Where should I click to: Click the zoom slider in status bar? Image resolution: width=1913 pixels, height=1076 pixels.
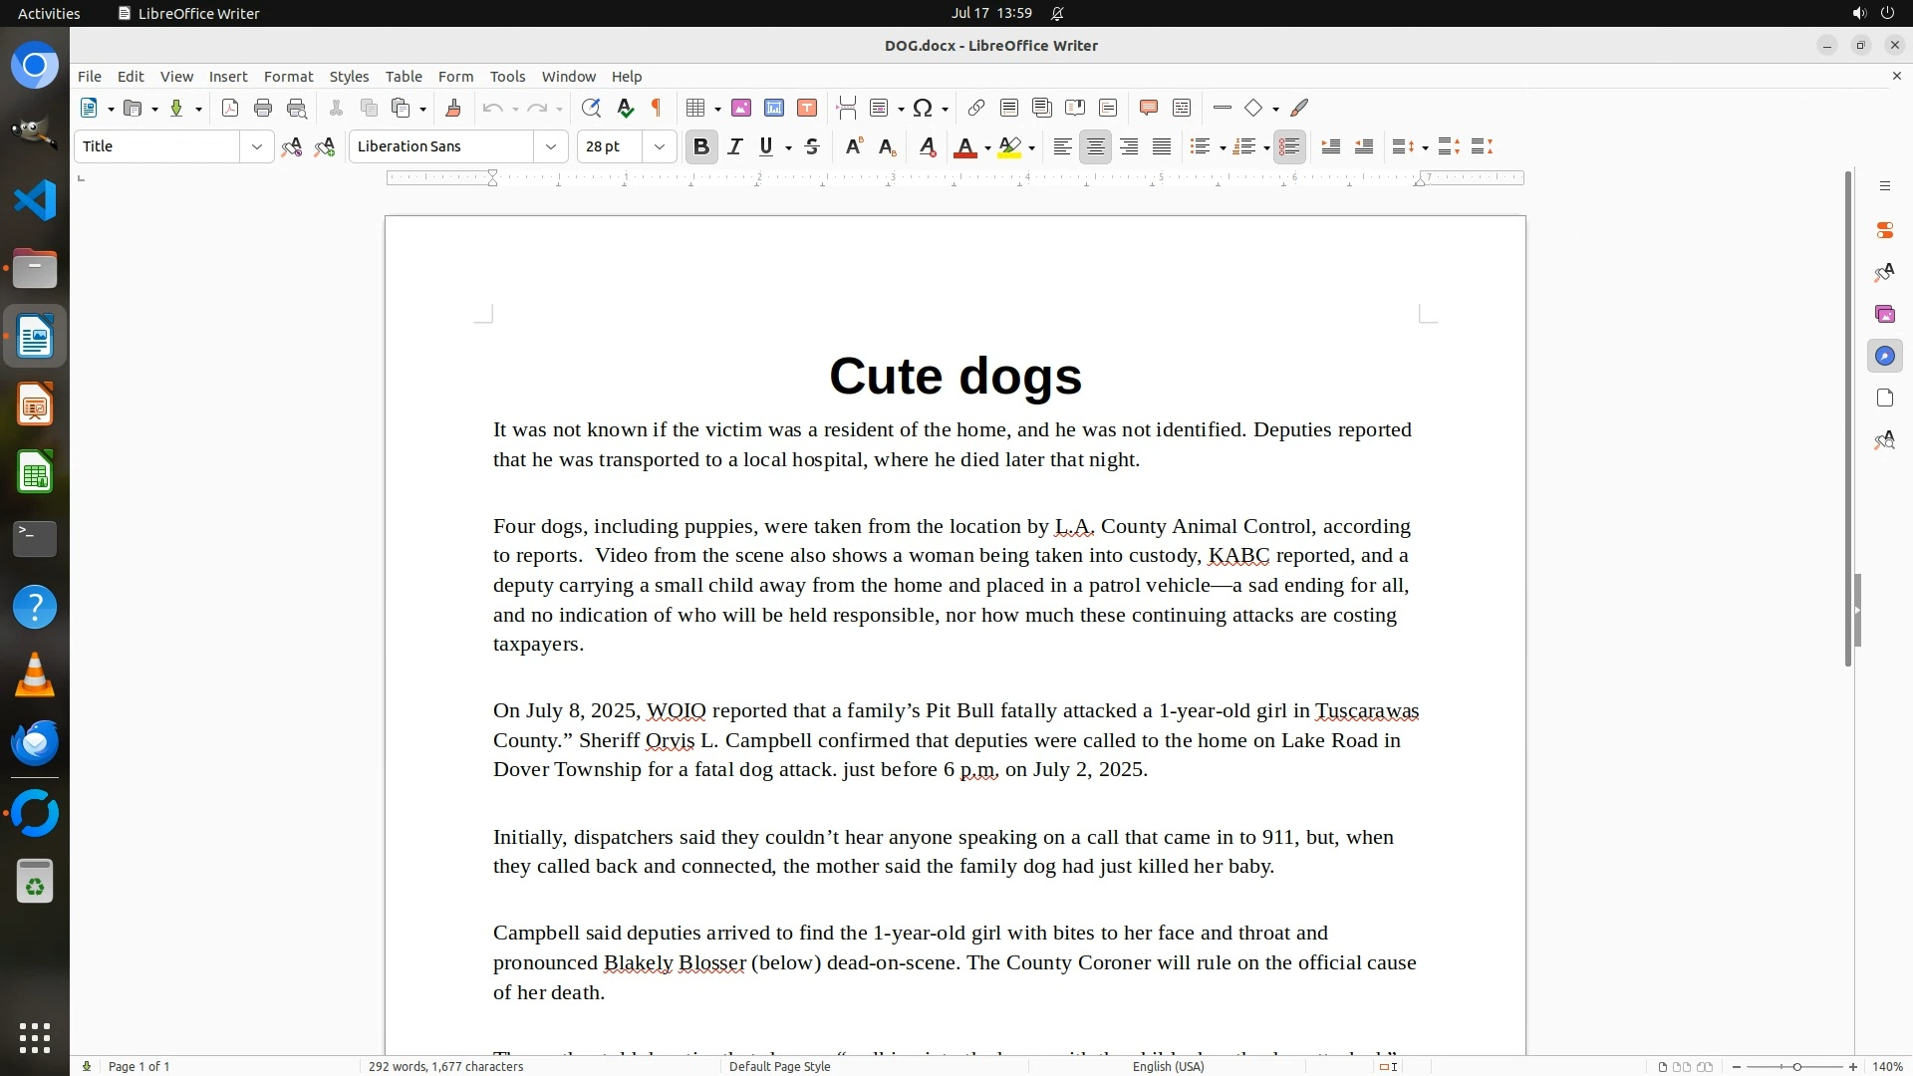pyautogui.click(x=1795, y=1067)
